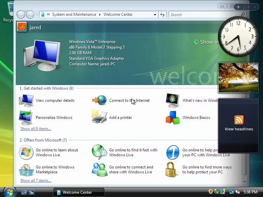
Task: Click the sidebar previous gadgets arrow
Action: [249, 7]
